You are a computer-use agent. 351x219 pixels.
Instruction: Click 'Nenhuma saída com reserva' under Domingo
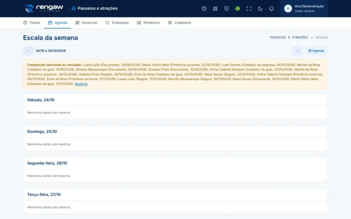coord(49,144)
